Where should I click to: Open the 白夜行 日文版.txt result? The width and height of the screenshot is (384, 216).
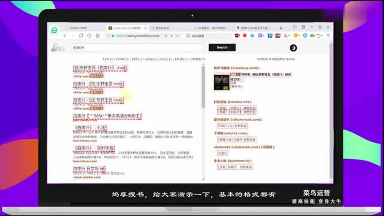[89, 169]
